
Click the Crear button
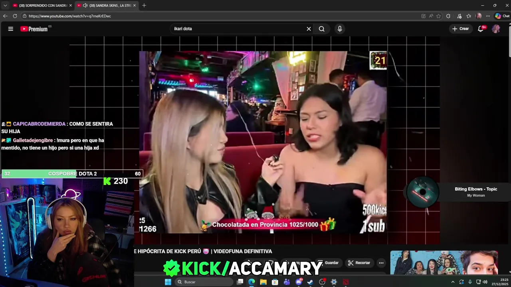460,29
